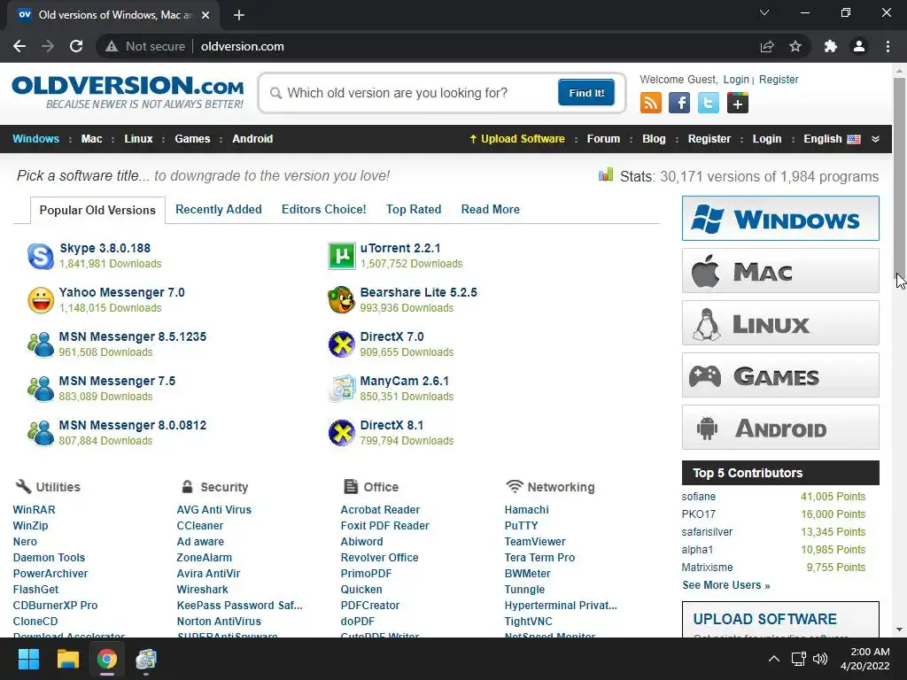The image size is (907, 680).
Task: Open the Chrome three-dot menu
Action: 888,46
